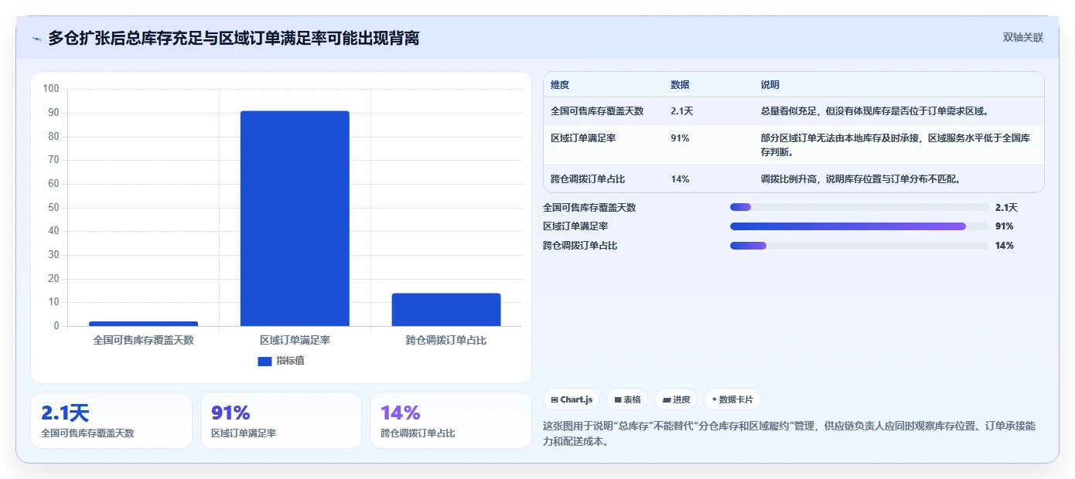Click the description starting 部分区域订单
1075x479 pixels.
coord(895,144)
